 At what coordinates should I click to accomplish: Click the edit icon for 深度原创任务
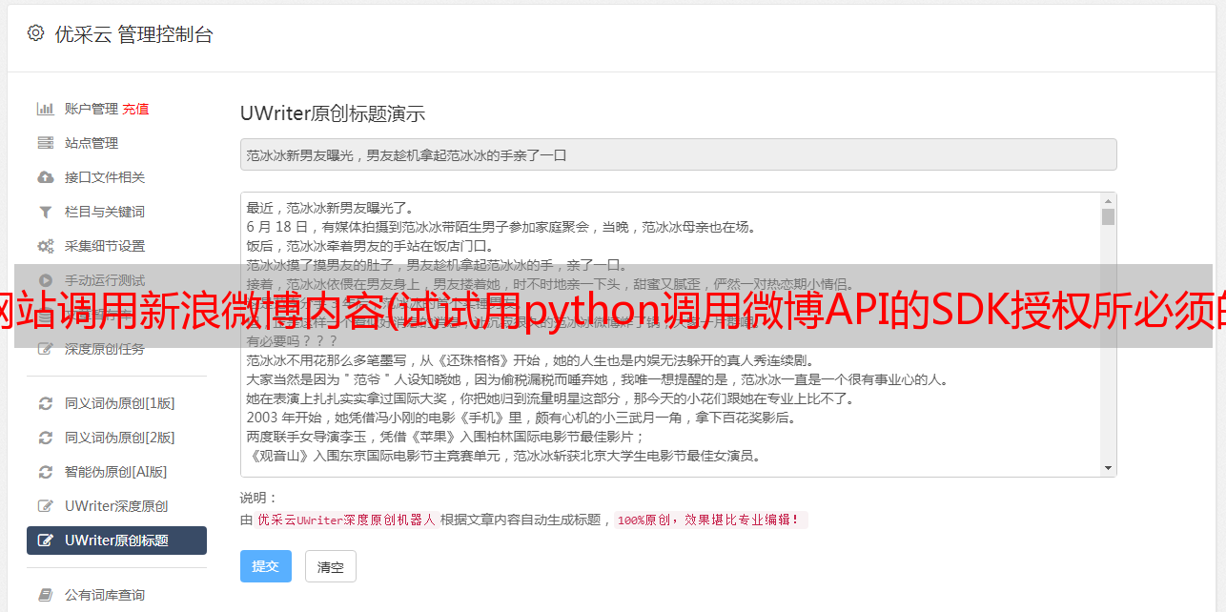coord(45,349)
